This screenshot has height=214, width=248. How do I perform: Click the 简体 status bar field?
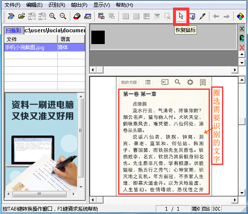pos(196,209)
